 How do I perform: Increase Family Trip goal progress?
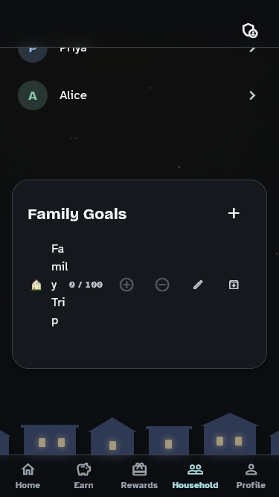pos(126,285)
